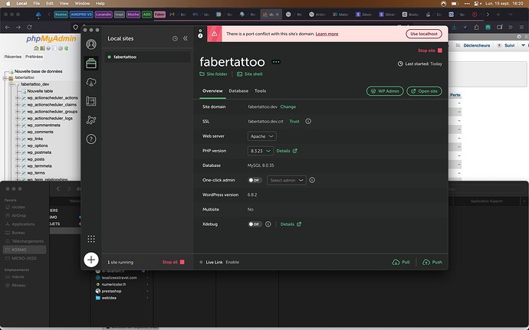Expand wp_commentmeta table in phpMyAdmin tree
Image resolution: width=529 pixels, height=330 pixels.
[18, 125]
